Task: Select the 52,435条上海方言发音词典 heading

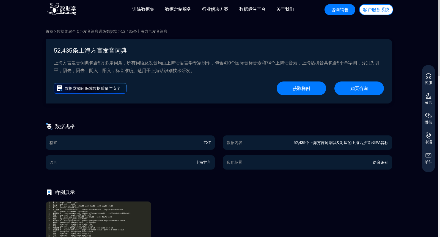Action: [x=90, y=51]
